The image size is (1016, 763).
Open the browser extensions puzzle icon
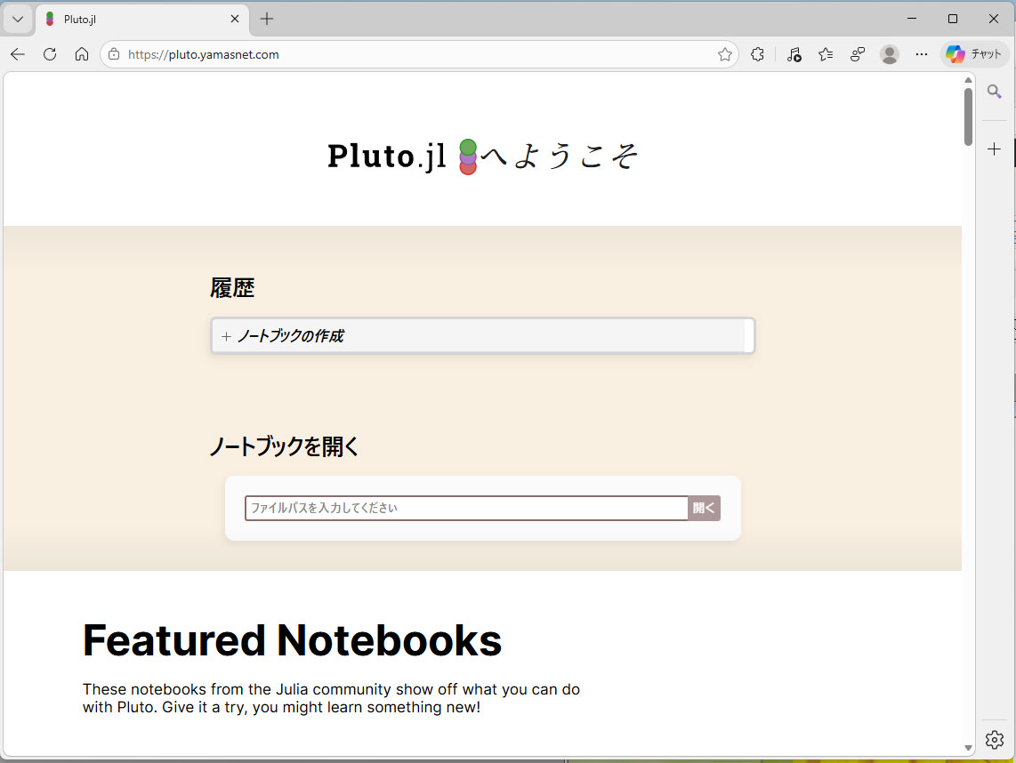(x=757, y=54)
